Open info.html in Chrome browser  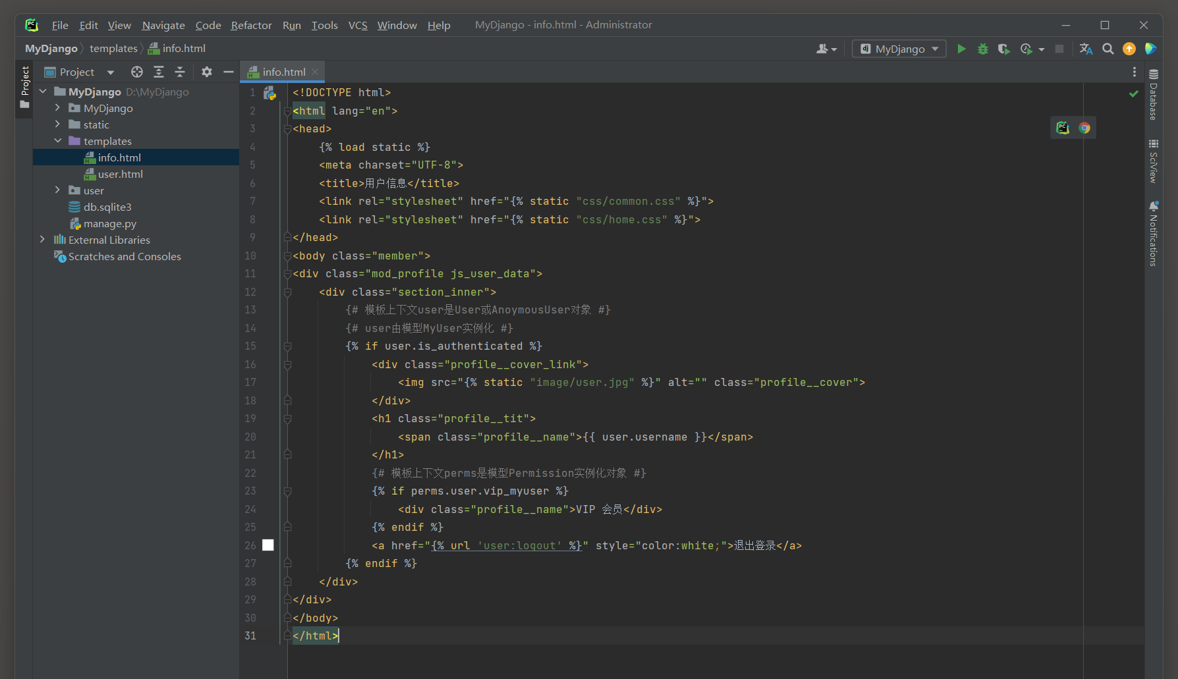click(1084, 128)
